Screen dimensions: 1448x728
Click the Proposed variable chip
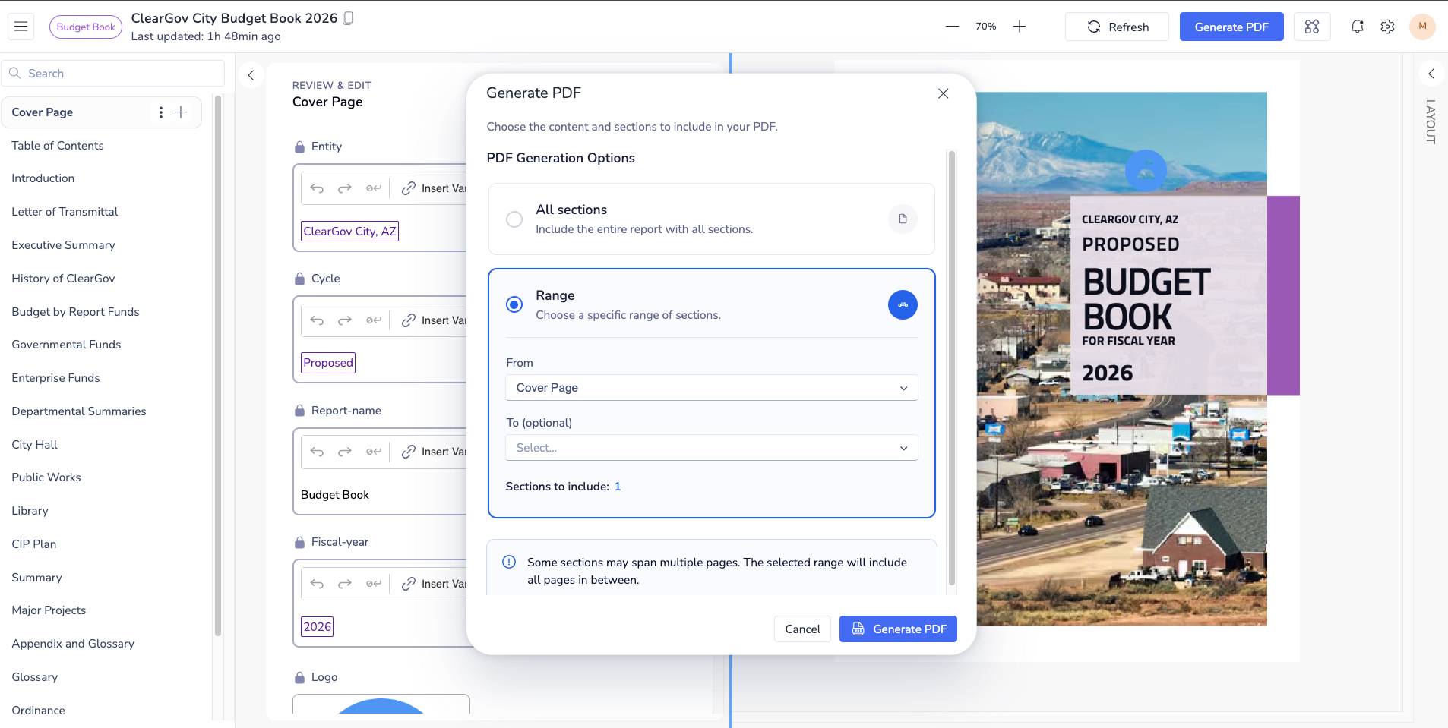(x=328, y=363)
